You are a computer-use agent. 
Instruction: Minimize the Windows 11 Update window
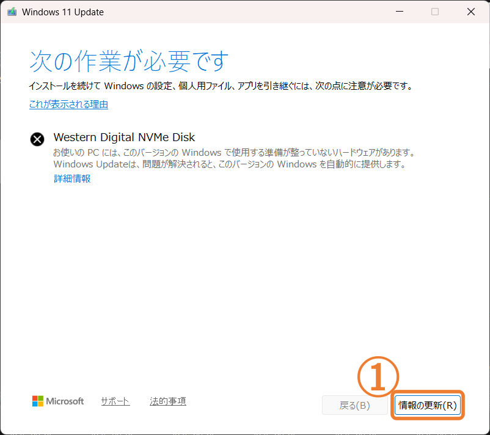point(398,12)
